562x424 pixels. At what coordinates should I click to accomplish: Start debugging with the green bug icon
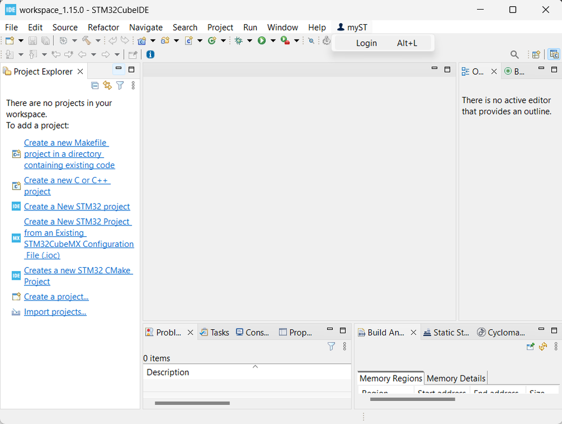point(238,41)
